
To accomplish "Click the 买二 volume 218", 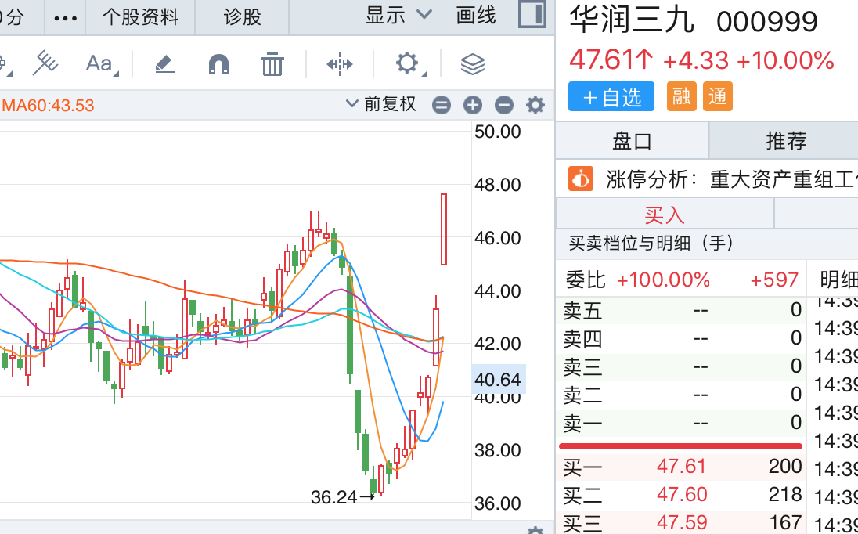I will point(784,494).
